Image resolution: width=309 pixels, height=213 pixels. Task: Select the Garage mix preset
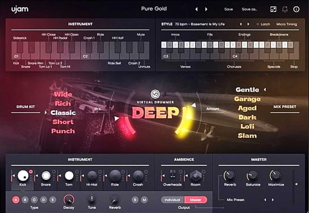[247, 99]
